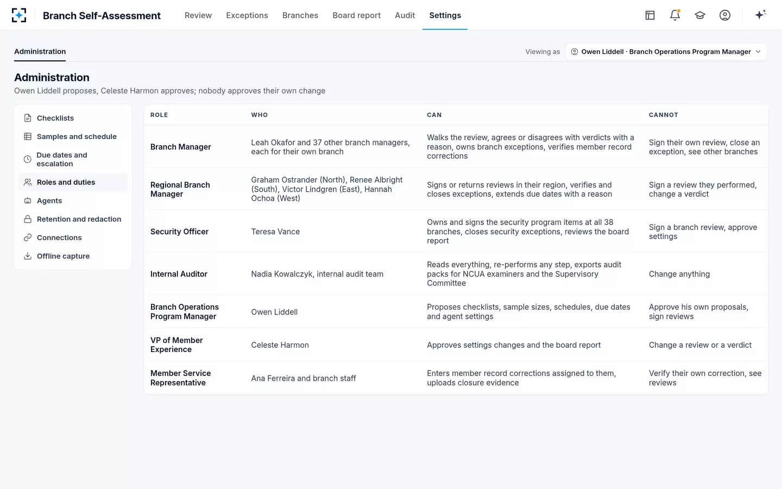Click the link icon for Connections
This screenshot has width=782, height=489.
pyautogui.click(x=28, y=237)
